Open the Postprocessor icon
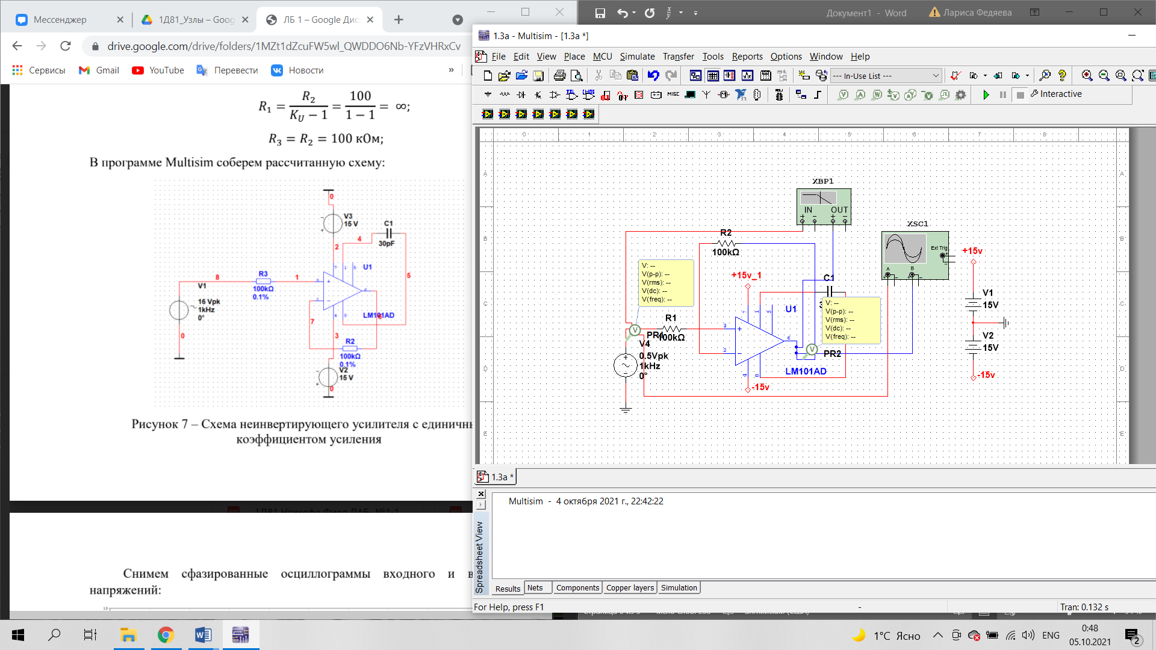 pyautogui.click(x=765, y=76)
